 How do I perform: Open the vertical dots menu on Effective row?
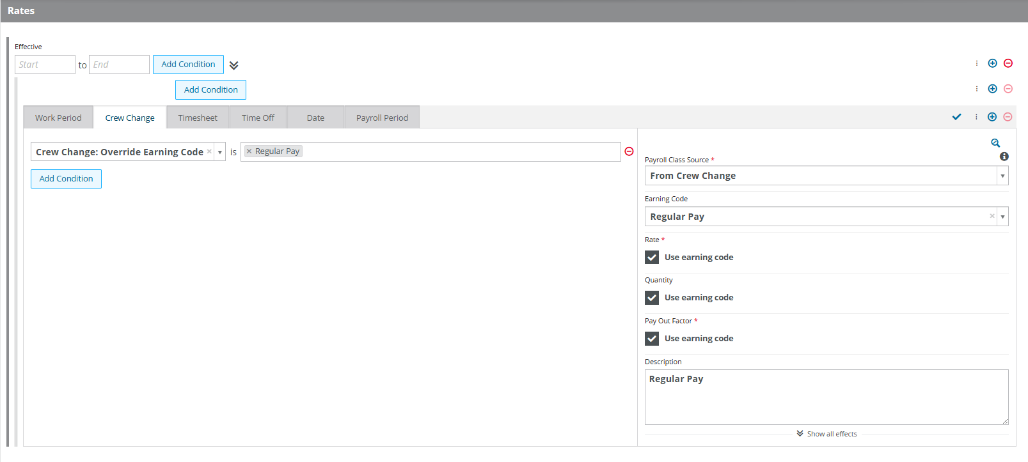(977, 63)
